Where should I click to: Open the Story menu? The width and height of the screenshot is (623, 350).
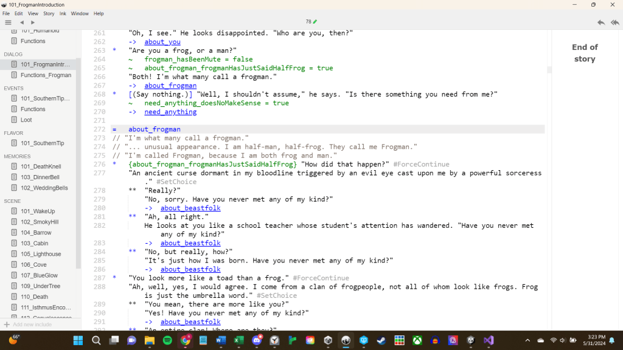[x=49, y=13]
